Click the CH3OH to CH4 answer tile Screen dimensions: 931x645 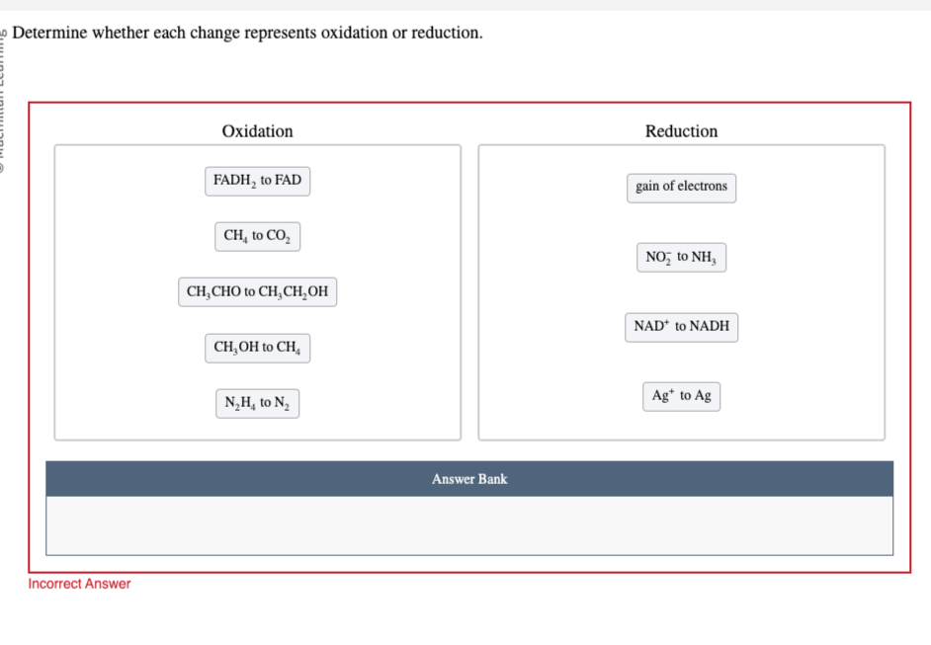[x=257, y=348]
